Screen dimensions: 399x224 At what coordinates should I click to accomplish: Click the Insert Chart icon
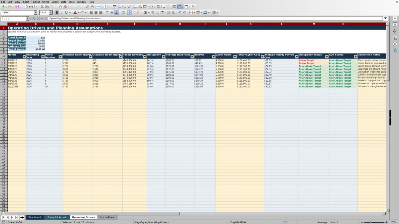140,7
